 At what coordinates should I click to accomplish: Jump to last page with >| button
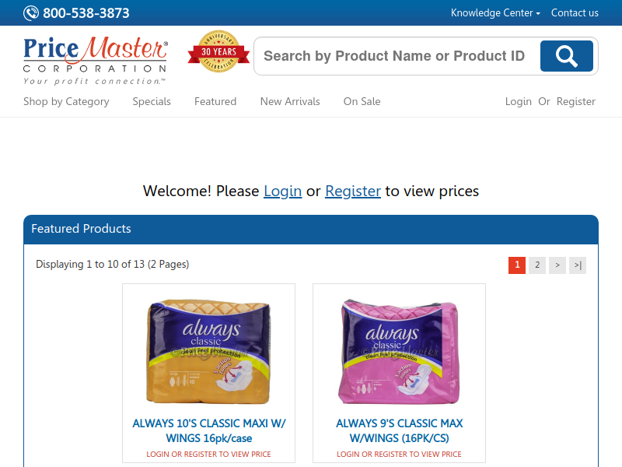point(578,265)
